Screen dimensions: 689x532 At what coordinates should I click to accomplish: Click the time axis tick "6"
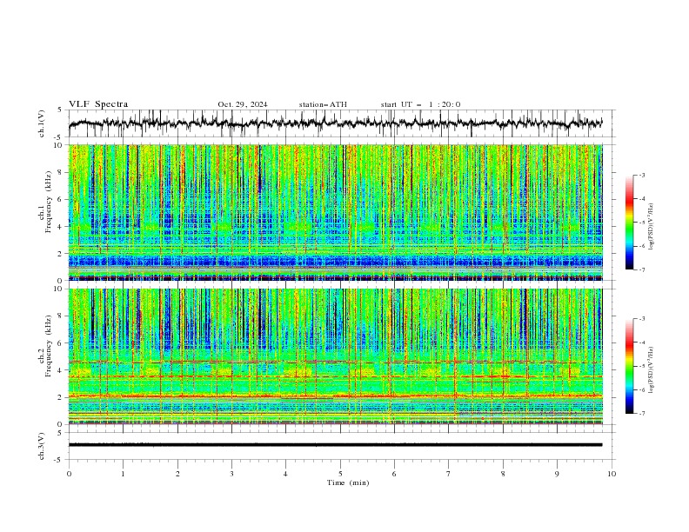pos(394,474)
